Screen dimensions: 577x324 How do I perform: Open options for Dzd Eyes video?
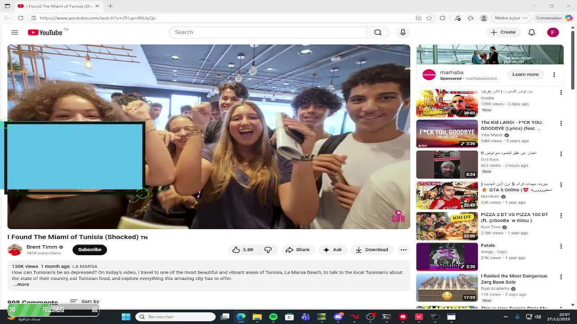click(x=561, y=154)
